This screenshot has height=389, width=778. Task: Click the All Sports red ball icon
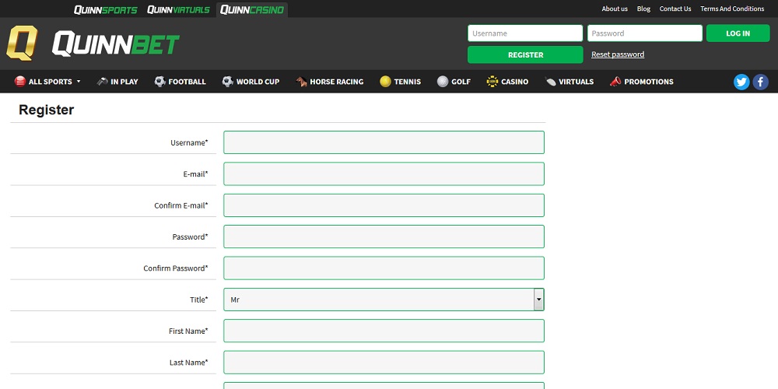(20, 82)
